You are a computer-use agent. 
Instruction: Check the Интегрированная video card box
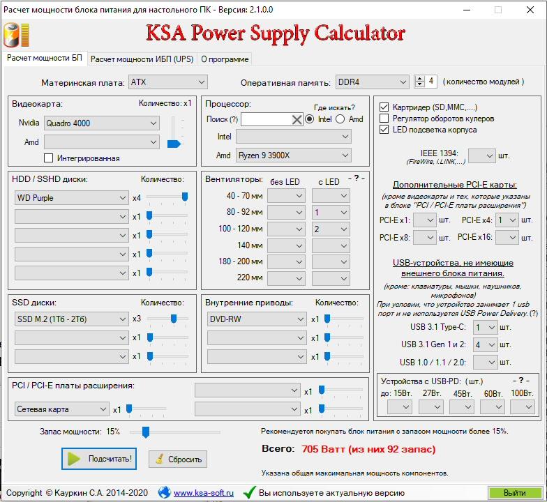click(x=49, y=158)
